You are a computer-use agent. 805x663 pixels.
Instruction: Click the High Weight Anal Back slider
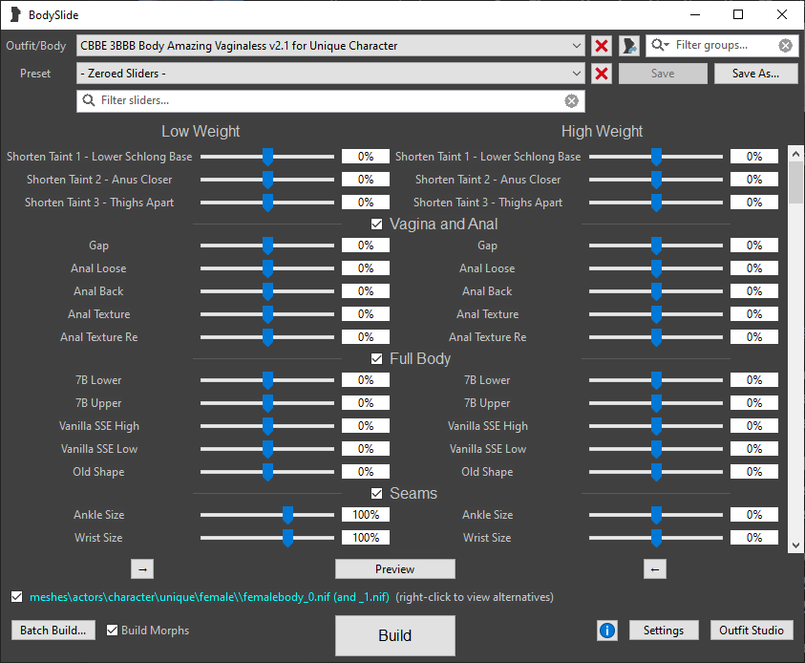point(656,291)
